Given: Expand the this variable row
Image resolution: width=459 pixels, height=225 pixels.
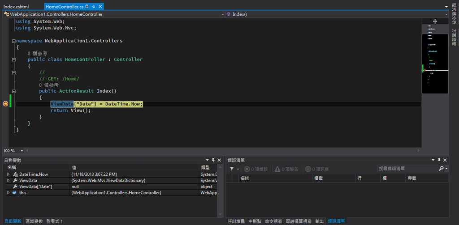Looking at the screenshot, I should 9,193.
